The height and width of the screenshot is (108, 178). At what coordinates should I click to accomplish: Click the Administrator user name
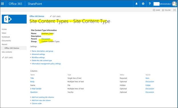pos(165,4)
